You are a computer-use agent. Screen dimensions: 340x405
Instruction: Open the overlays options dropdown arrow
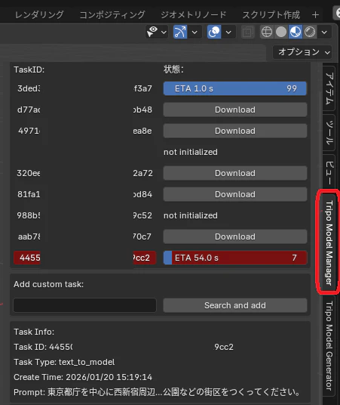coord(228,32)
